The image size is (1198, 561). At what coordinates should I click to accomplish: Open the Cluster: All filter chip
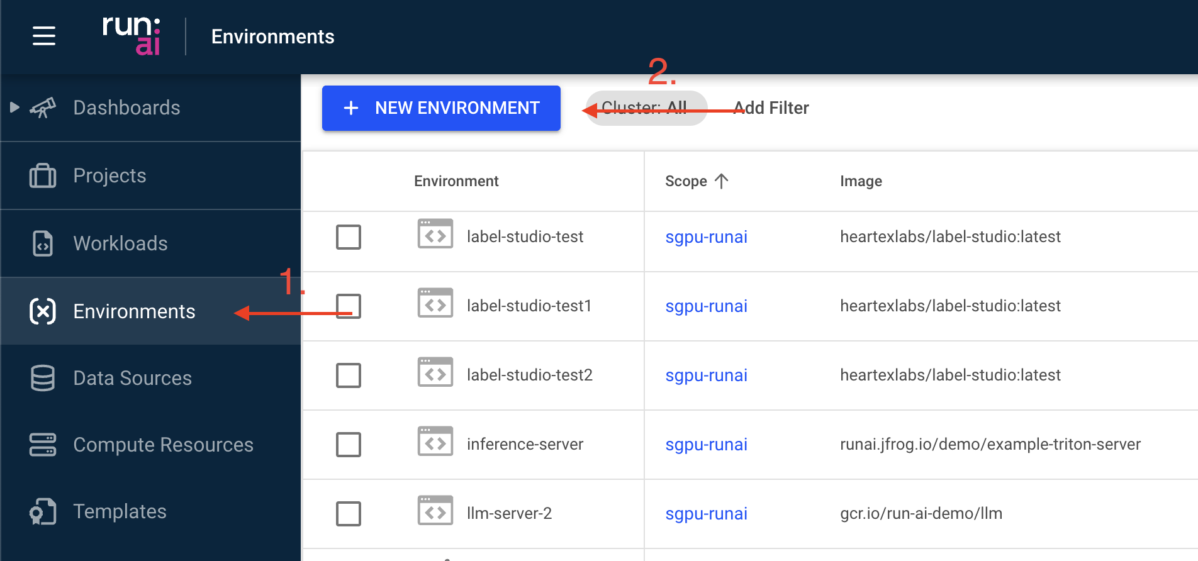646,108
